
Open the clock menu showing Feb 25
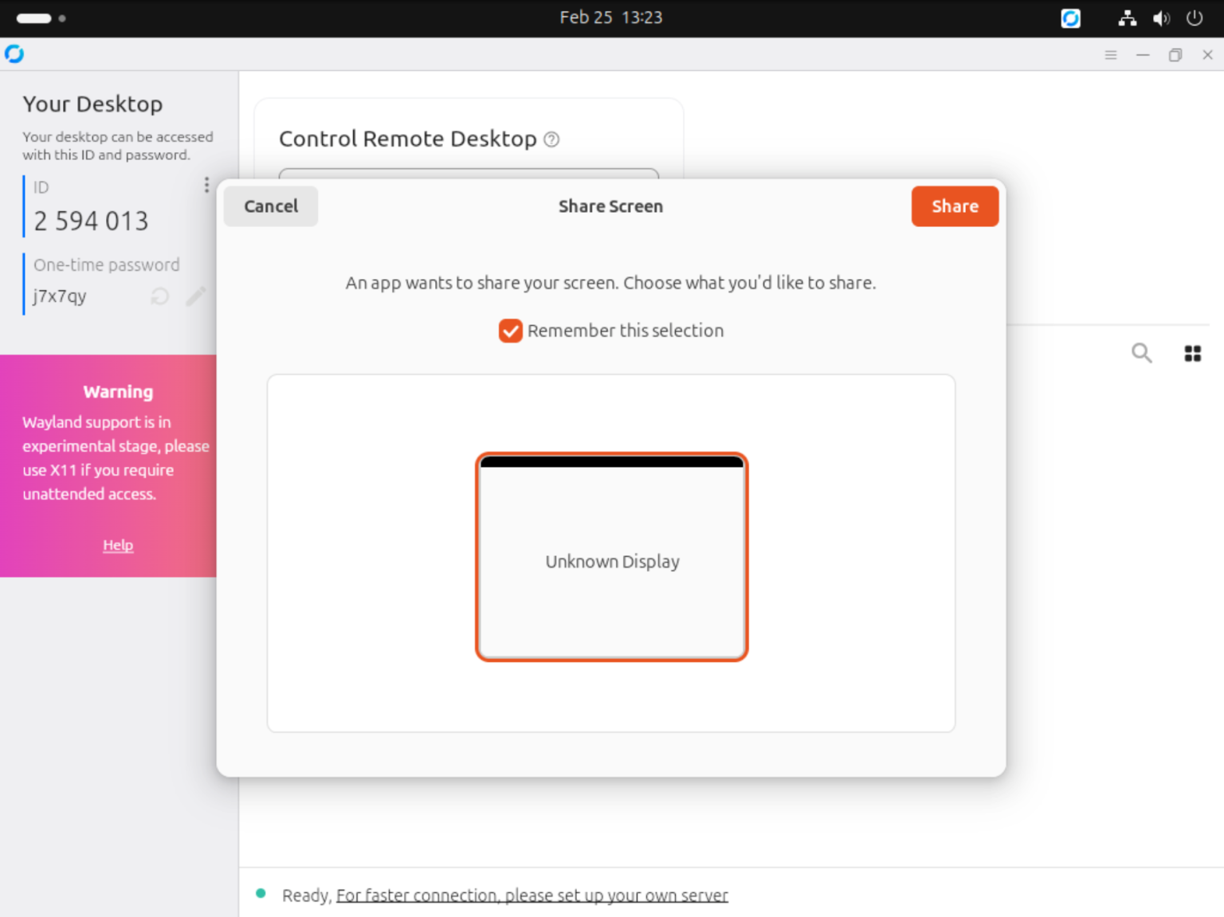point(611,18)
